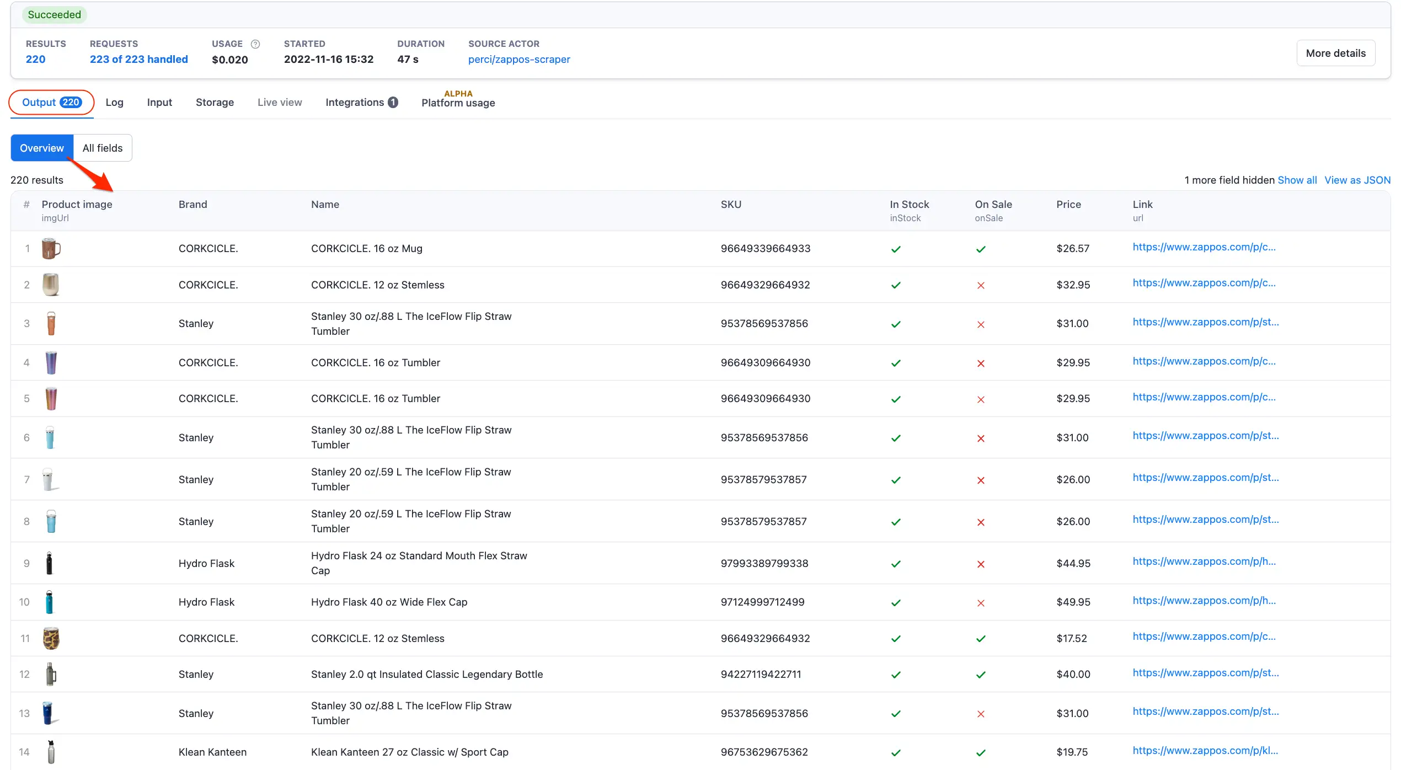Open the Storage tab
The width and height of the screenshot is (1401, 770).
click(215, 103)
